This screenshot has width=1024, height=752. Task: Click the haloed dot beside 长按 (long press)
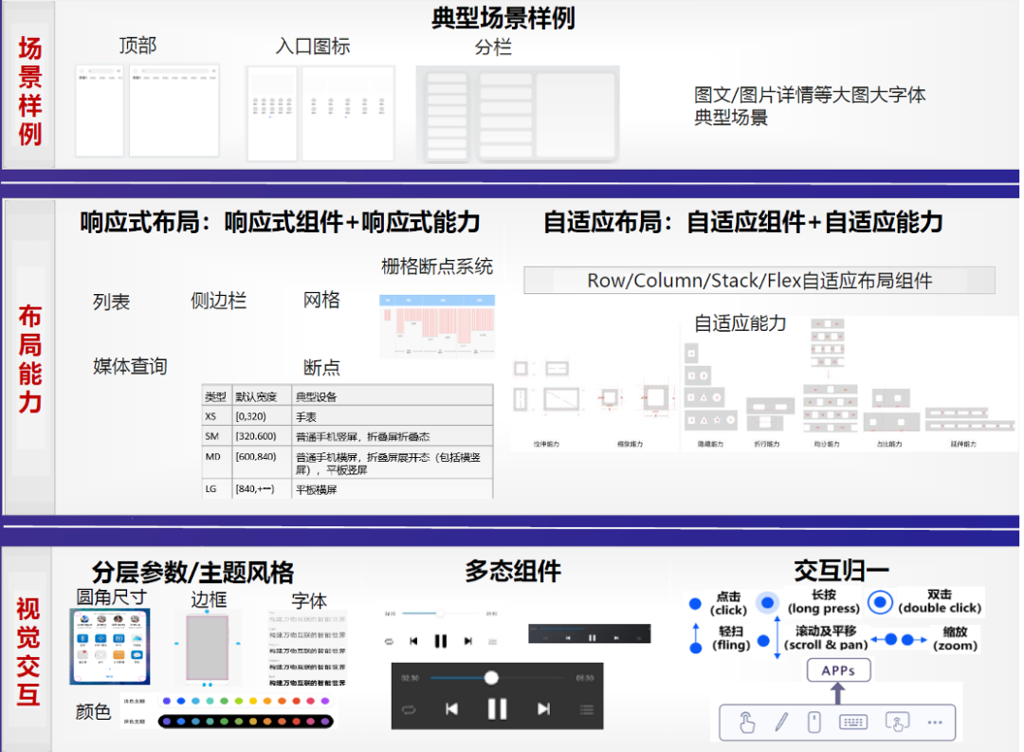(x=768, y=602)
